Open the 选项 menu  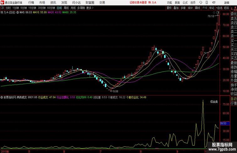[x=193, y=3]
